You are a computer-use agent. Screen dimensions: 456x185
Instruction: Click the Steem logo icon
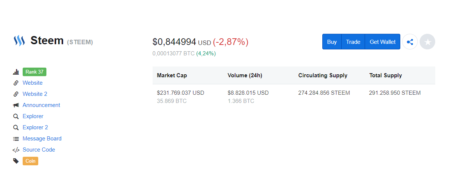(19, 40)
